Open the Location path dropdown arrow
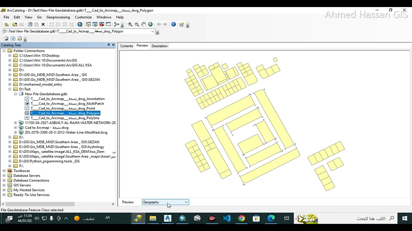Screen dimensions: 412x231 point(153,31)
